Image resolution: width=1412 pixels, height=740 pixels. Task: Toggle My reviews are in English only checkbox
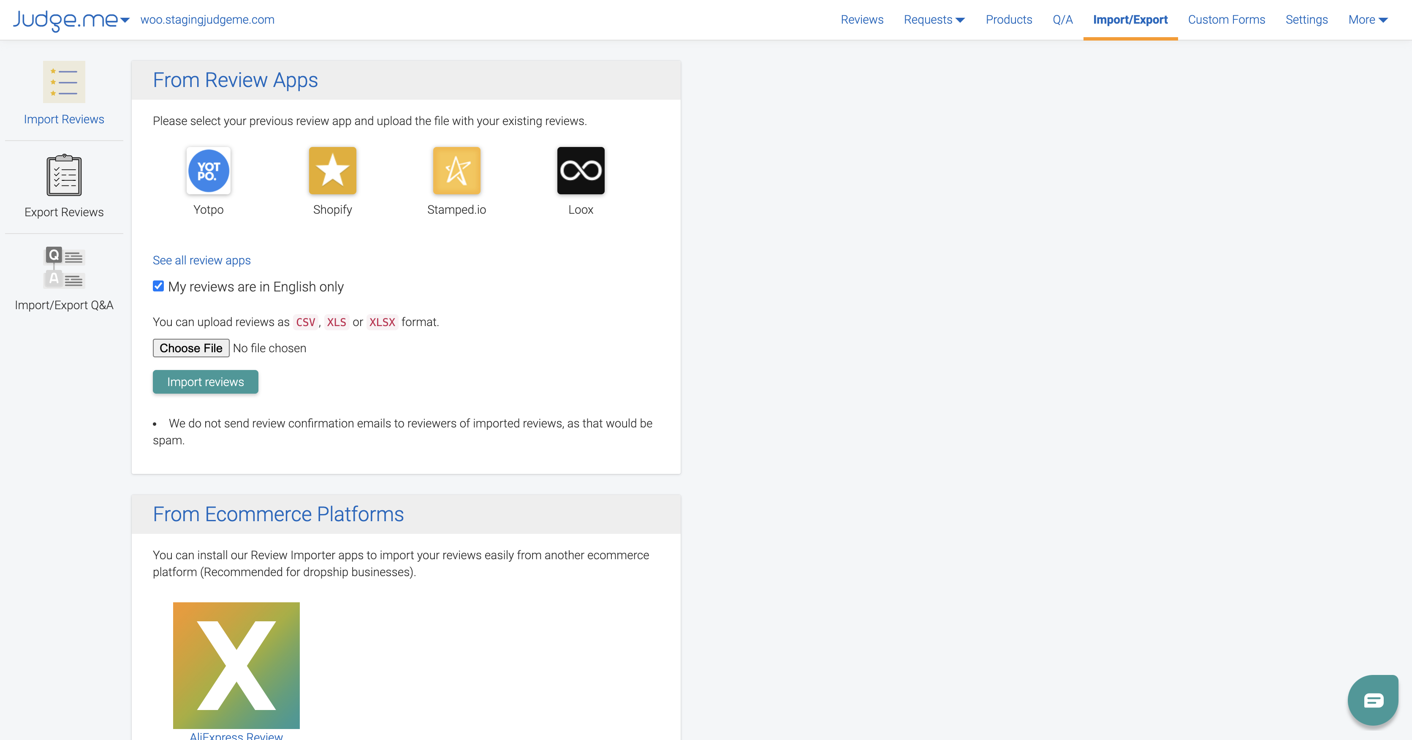pos(158,286)
